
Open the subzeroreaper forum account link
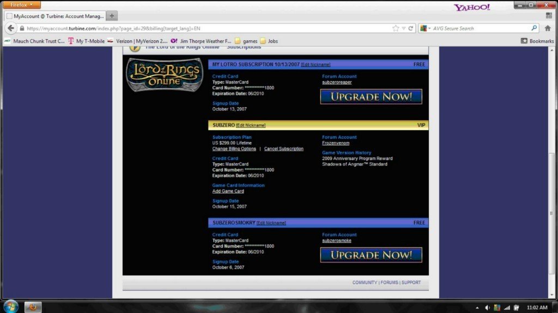(x=337, y=82)
